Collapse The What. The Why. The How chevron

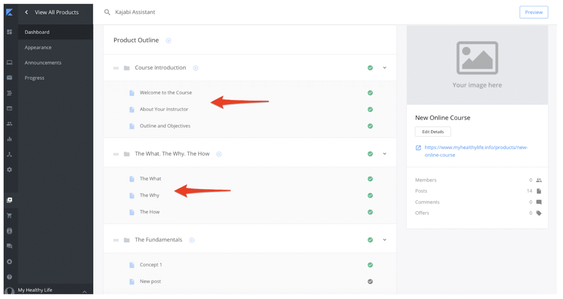(x=384, y=154)
